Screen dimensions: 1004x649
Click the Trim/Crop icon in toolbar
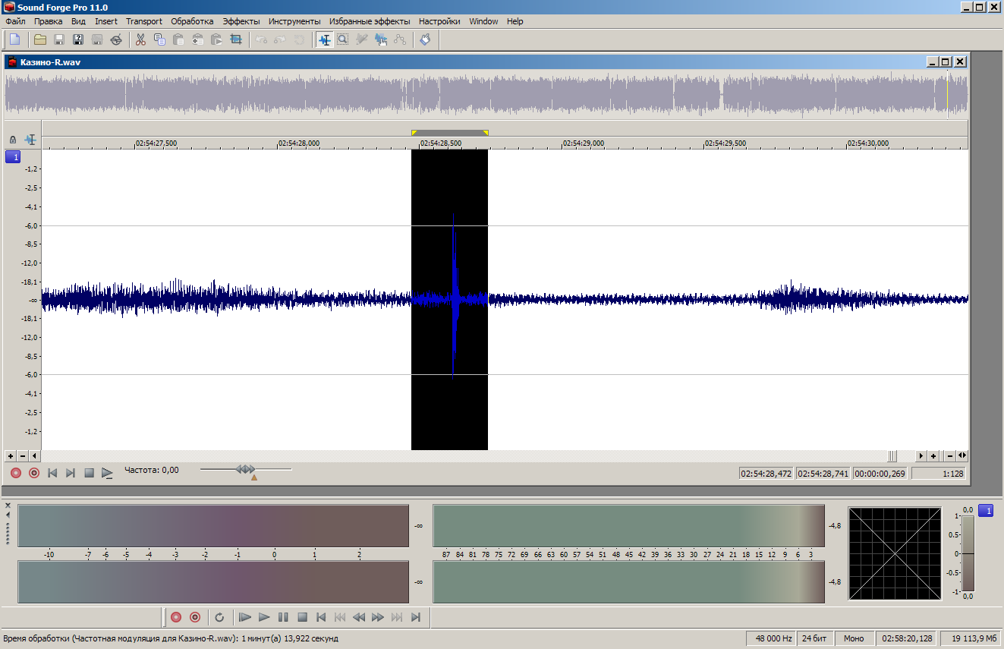coord(236,40)
